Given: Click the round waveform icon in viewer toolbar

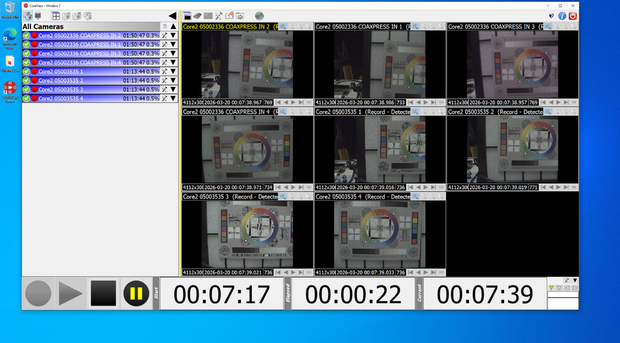Looking at the screenshot, I should coord(259,16).
